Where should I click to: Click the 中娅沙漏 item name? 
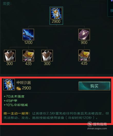[24, 83]
